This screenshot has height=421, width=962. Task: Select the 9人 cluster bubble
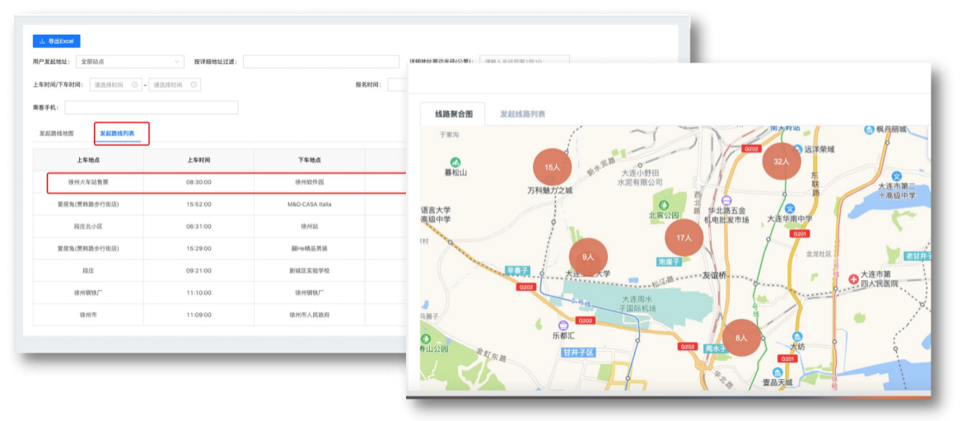tap(588, 257)
